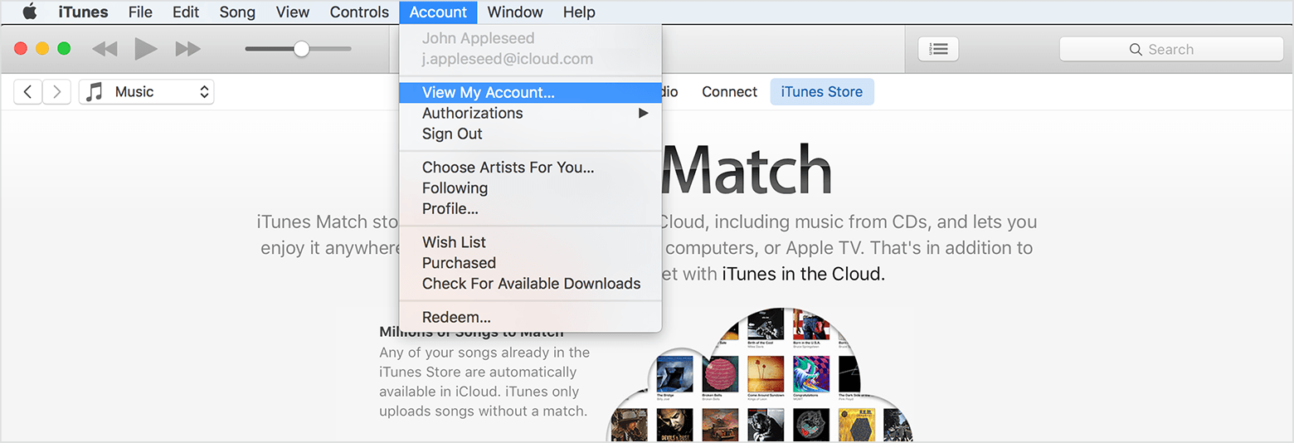Switch to the iTunes Store tab

tap(822, 92)
